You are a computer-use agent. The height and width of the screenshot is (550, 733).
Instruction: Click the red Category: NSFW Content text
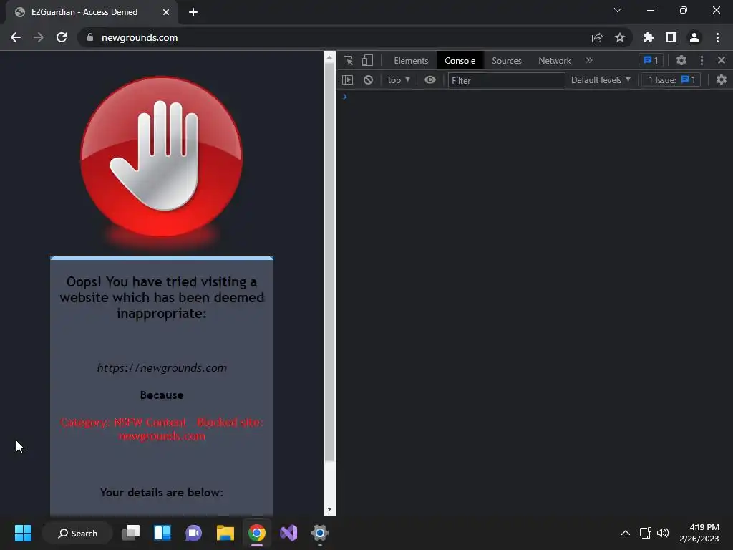click(162, 430)
